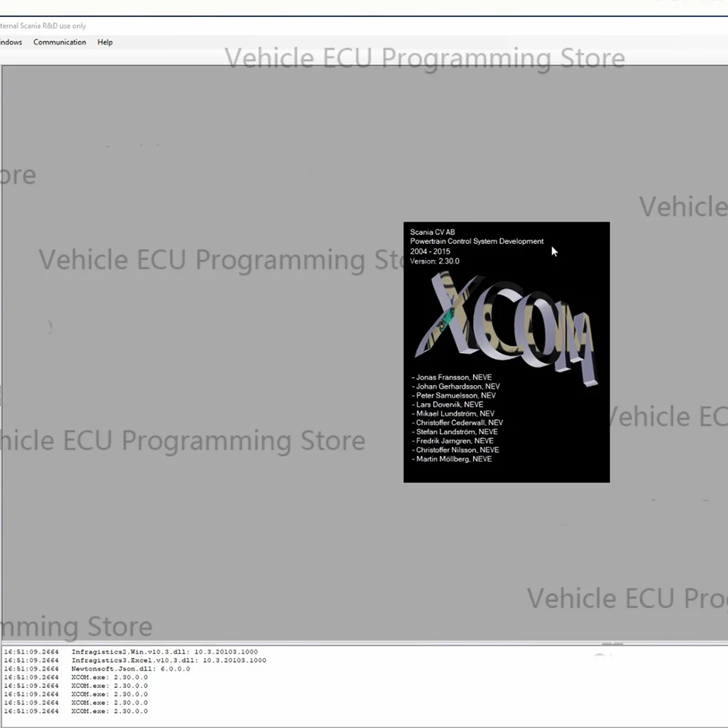Select 'Christoffer Cederwall, NEV' credit line

tap(457, 422)
